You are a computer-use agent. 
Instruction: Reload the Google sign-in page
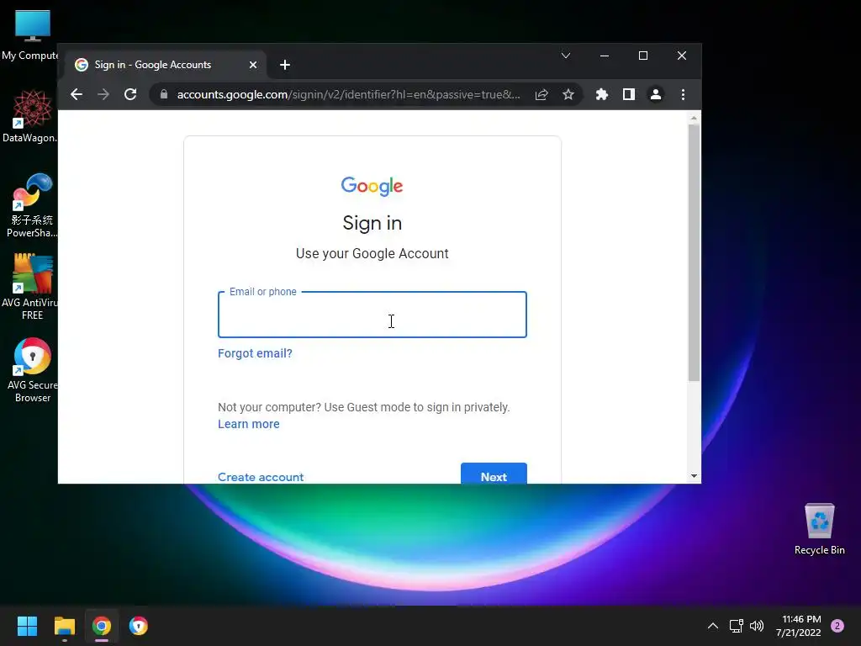(x=130, y=94)
